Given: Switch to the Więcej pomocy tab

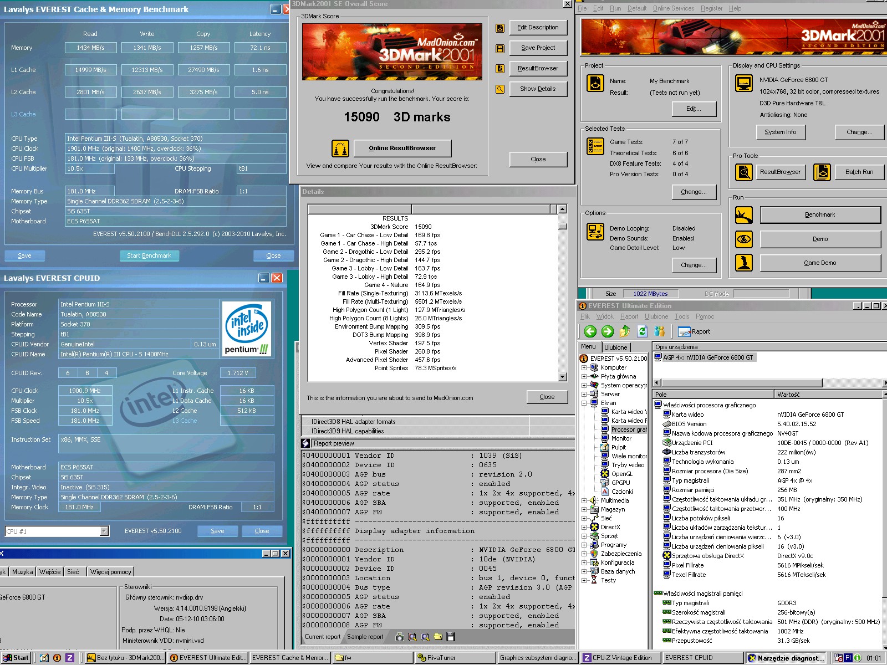Looking at the screenshot, I should tap(111, 572).
